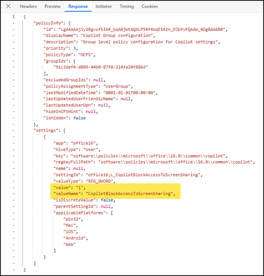The image size is (264, 276).
Task: Click the displayName value "Copilot Group configuration"
Action: click(x=117, y=35)
